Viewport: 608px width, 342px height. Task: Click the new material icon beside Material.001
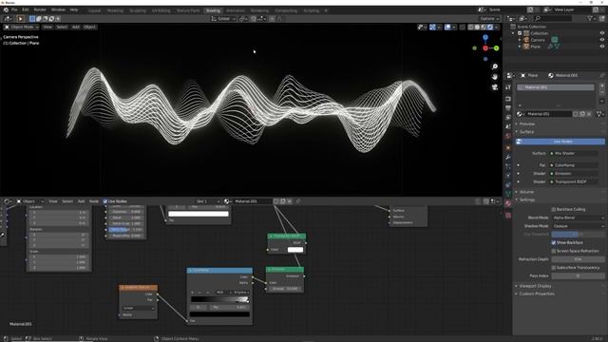582,114
